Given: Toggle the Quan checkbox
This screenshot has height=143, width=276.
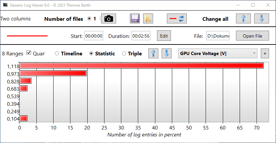Looking at the screenshot, I should pyautogui.click(x=29, y=53).
